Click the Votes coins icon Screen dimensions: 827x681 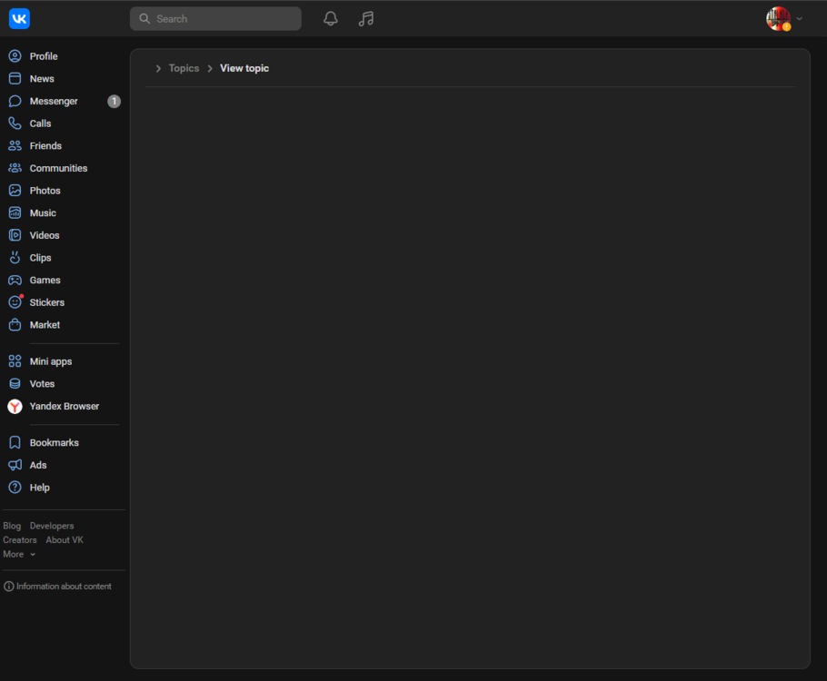tap(15, 384)
